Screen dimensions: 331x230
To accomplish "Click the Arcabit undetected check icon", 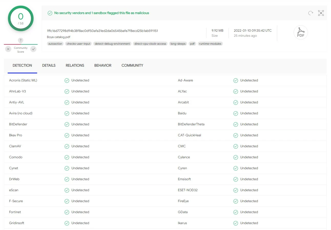I will click(236, 102).
